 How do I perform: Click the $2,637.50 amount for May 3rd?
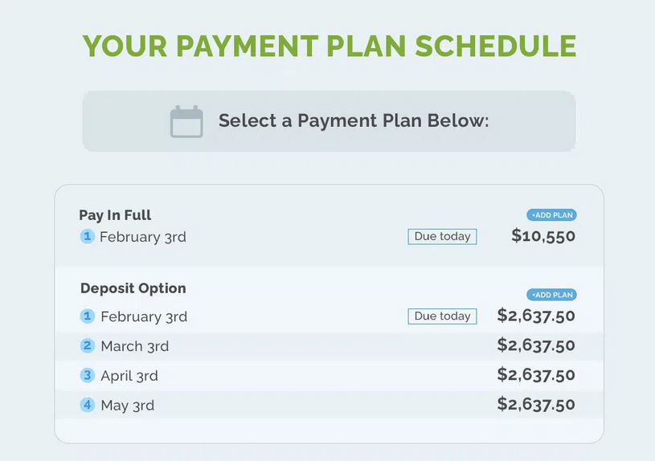536,405
